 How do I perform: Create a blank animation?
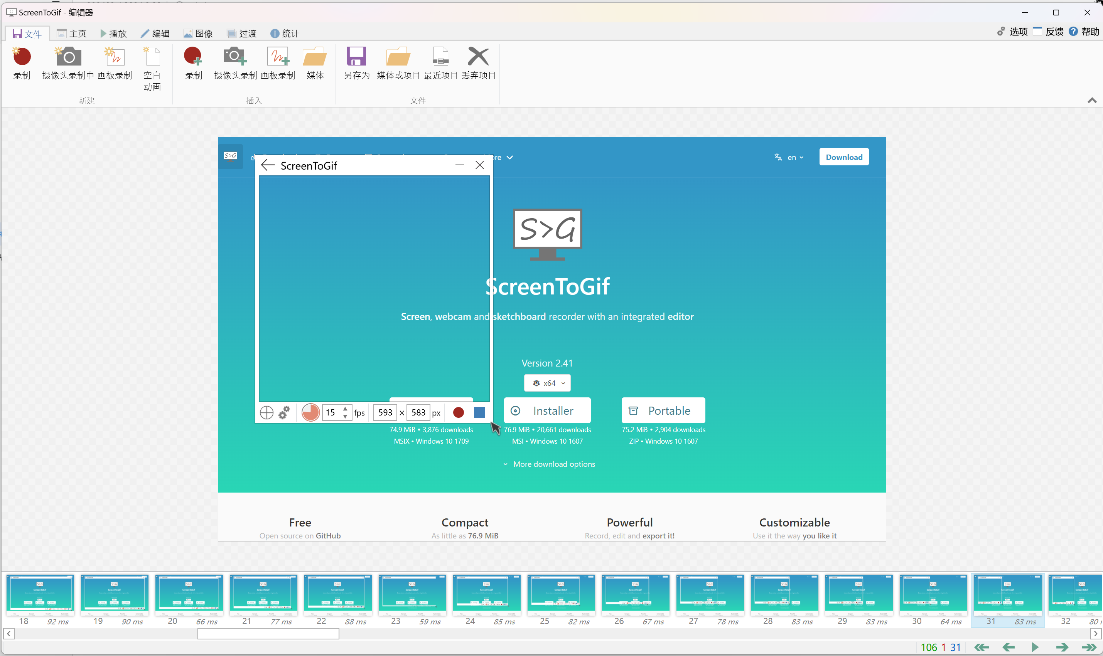pyautogui.click(x=152, y=66)
